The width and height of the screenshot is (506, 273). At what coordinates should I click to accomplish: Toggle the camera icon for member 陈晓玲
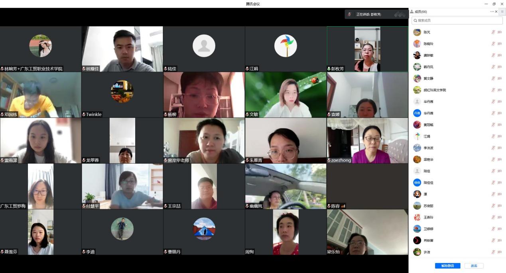(x=500, y=44)
